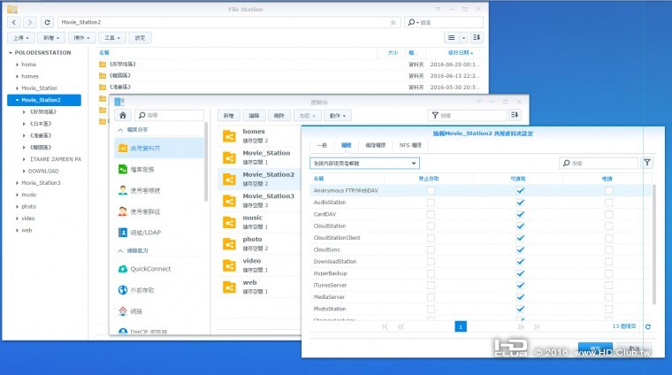Viewport: 672px width, 375px height.
Task: Click the 新增 button in Control Panel
Action: pyautogui.click(x=229, y=115)
